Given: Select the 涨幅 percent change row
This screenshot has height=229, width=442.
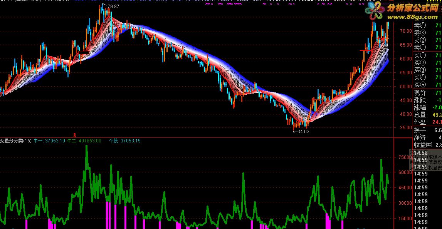Looking at the screenshot, I should [428, 107].
